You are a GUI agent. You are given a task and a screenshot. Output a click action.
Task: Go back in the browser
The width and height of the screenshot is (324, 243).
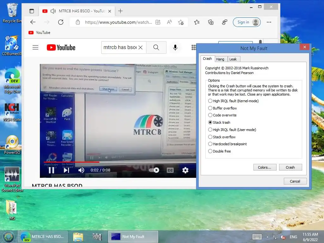tap(33, 22)
